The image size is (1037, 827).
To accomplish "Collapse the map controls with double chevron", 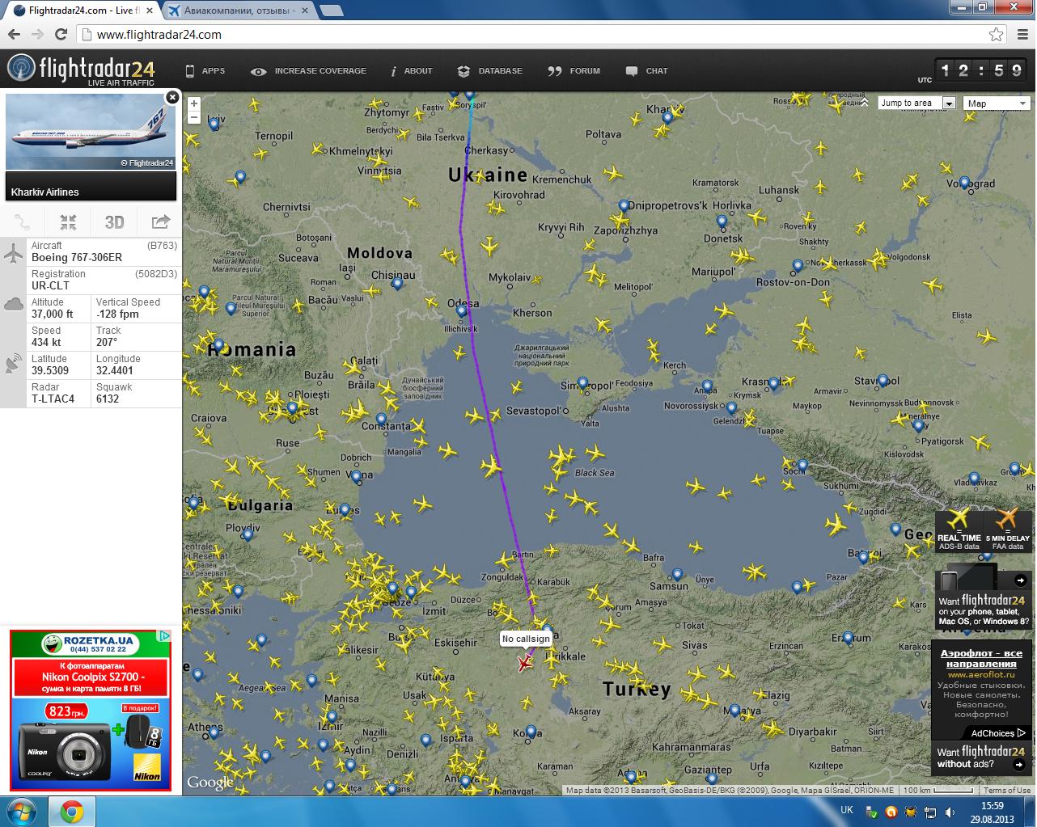I will click(x=865, y=103).
